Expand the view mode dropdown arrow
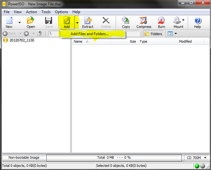The image size is (211, 170). click(x=176, y=34)
